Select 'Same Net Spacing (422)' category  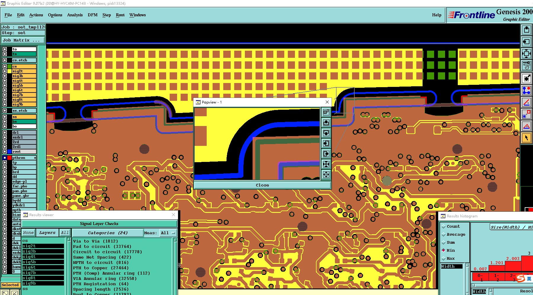tap(102, 257)
